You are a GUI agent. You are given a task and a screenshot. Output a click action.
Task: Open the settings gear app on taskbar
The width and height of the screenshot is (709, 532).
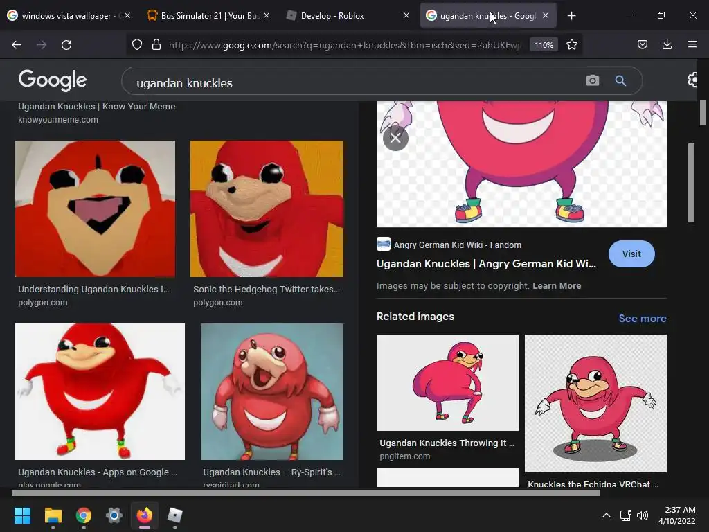point(114,515)
